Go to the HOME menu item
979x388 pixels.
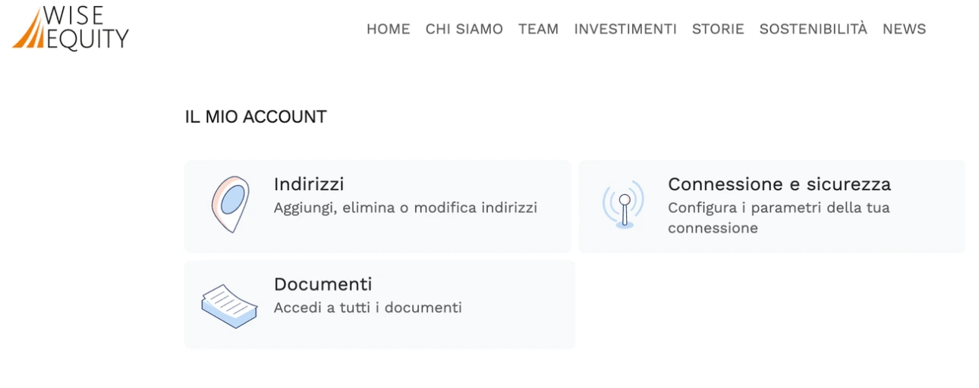(388, 29)
